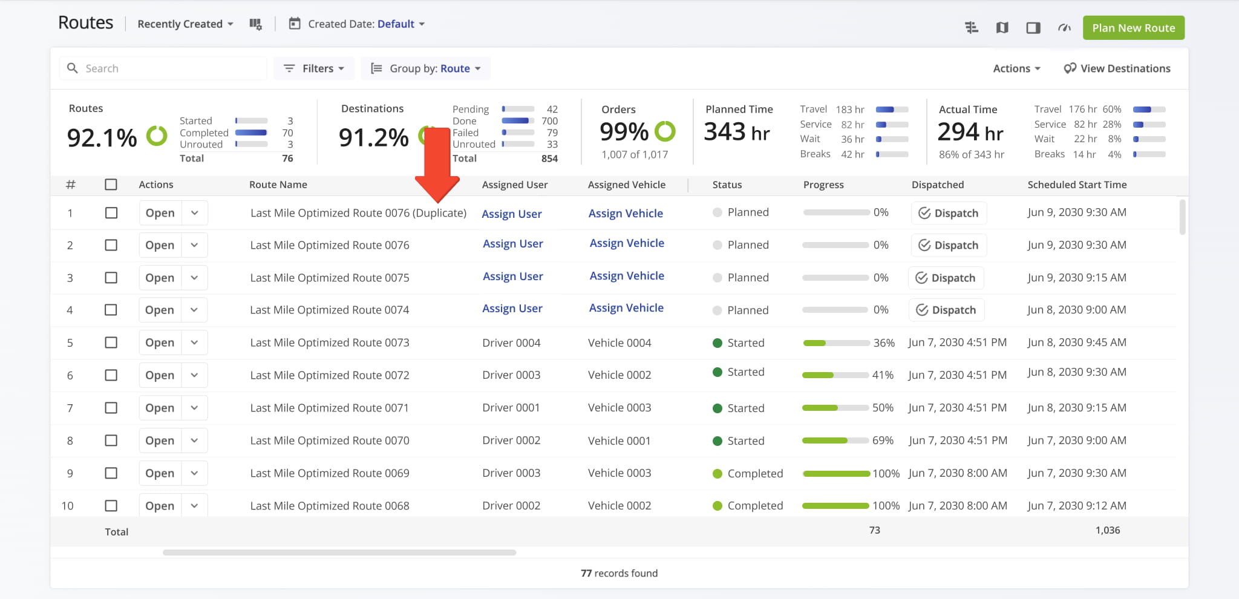Viewport: 1239px width, 599px height.
Task: Check the select-all checkbox in table header
Action: point(111,185)
